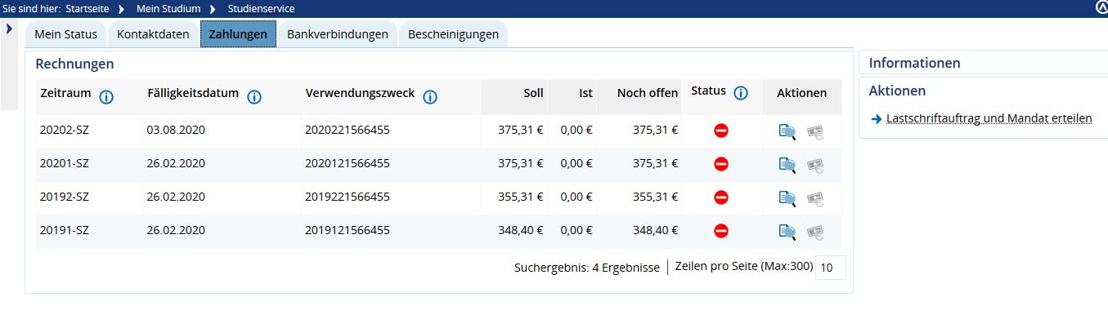This screenshot has width=1108, height=319.
Task: Show info for Fälligkeitsdatum column
Action: pyautogui.click(x=254, y=97)
